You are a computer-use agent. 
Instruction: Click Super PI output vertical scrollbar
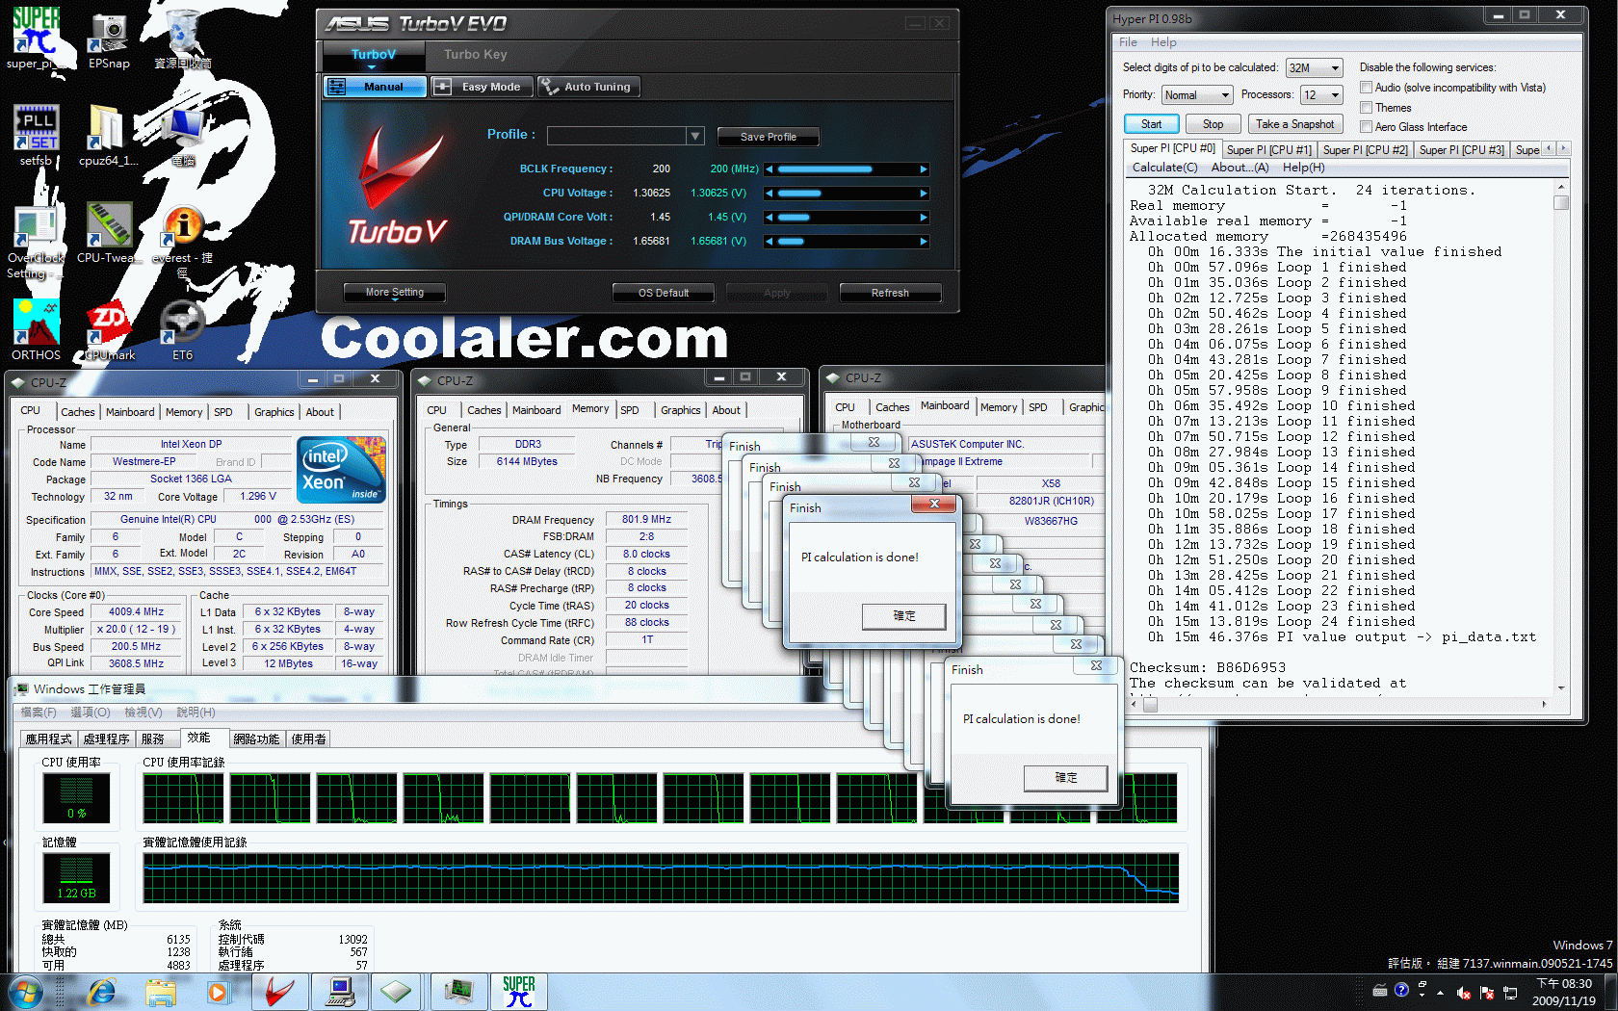coord(1561,438)
